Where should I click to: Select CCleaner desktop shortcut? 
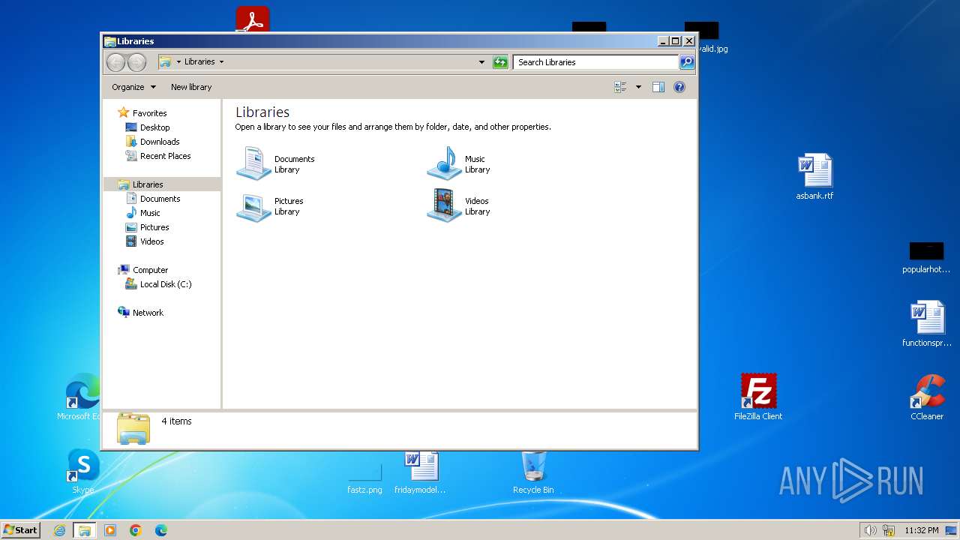pos(927,397)
